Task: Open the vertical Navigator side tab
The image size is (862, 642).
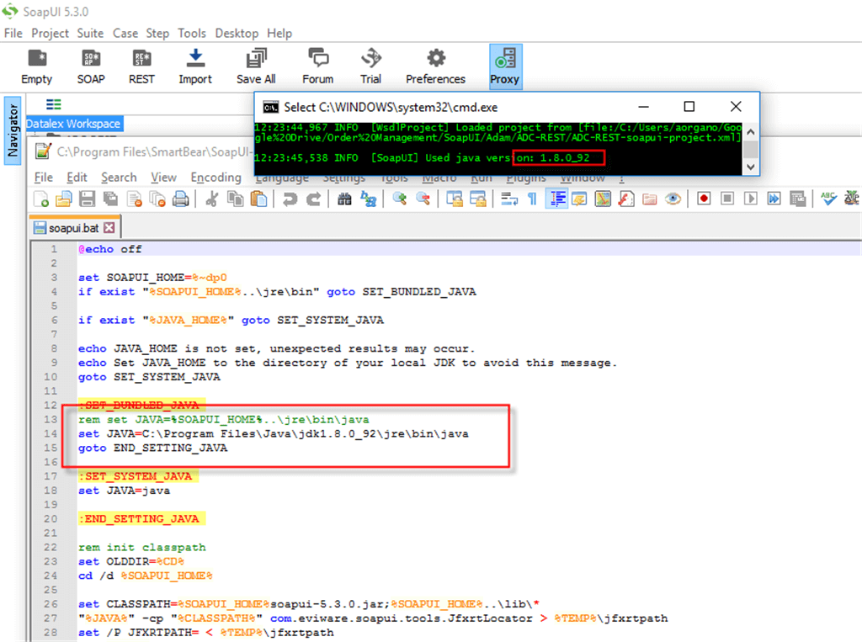Action: click(12, 130)
